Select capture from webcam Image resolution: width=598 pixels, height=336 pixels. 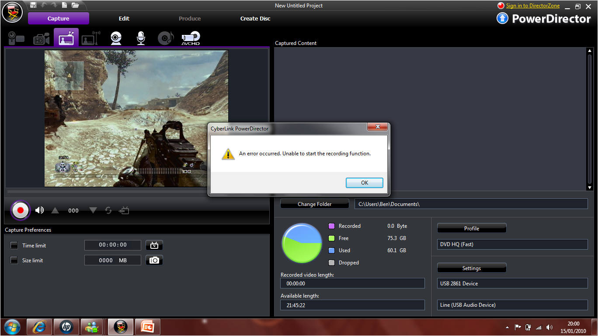tap(116, 38)
